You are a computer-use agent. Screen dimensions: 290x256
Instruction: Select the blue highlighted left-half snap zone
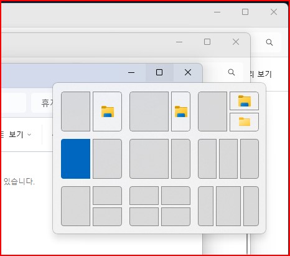click(75, 159)
